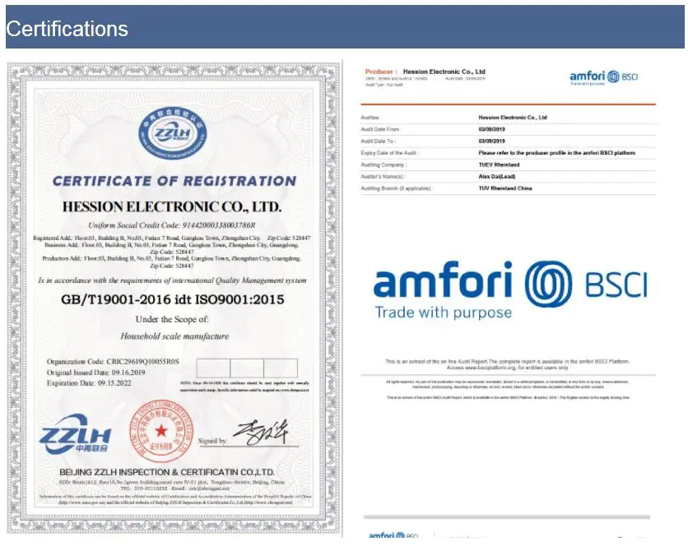Screen dimensions: 688x546
Task: Click the Uniform Social Credit Code line
Action: [171, 225]
